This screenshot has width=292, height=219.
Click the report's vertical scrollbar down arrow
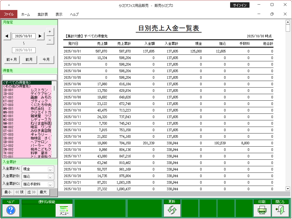[287, 188]
